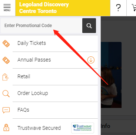
Task: Click the magnifier search button
Action: point(89,26)
